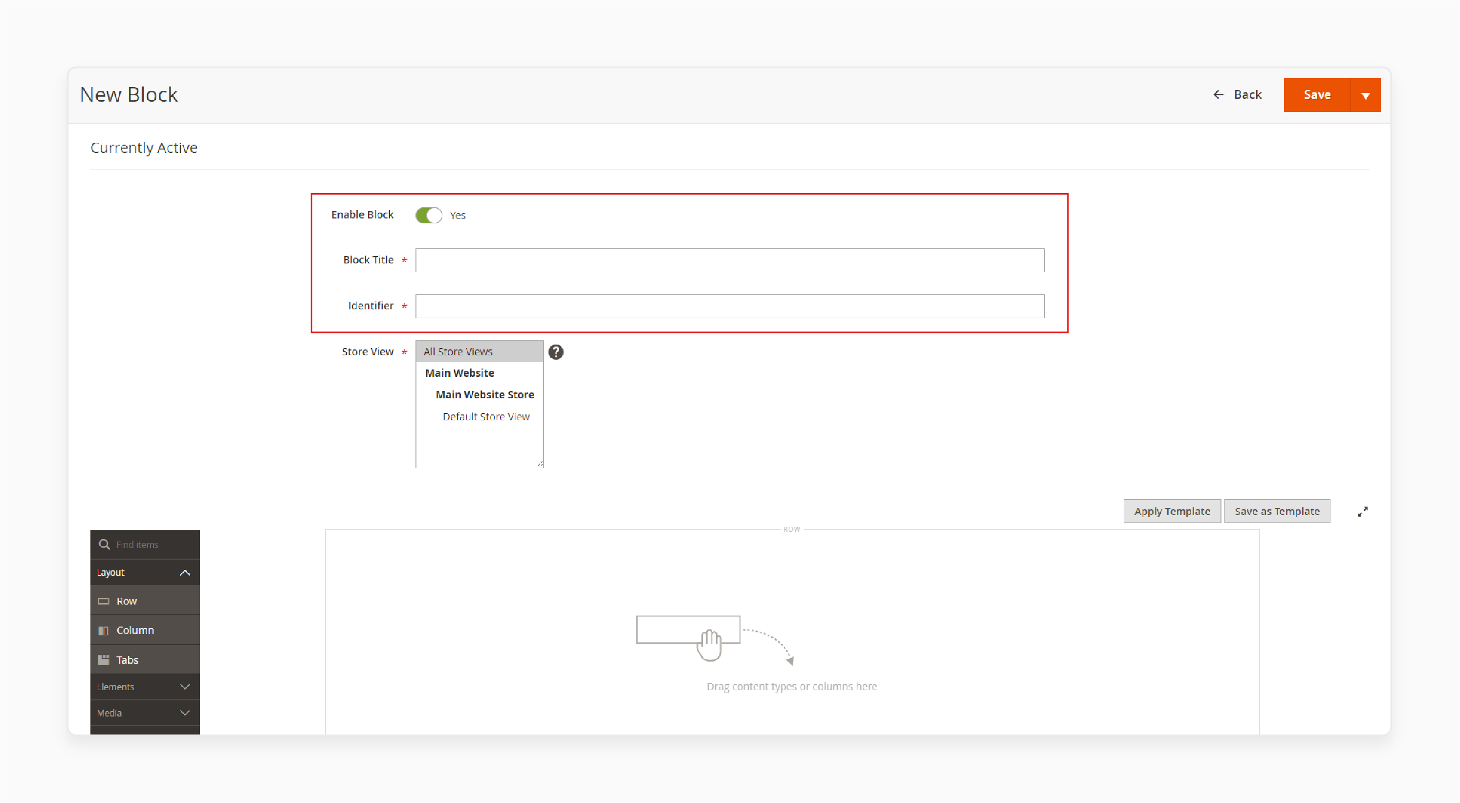Select All Store Views option

tap(479, 351)
